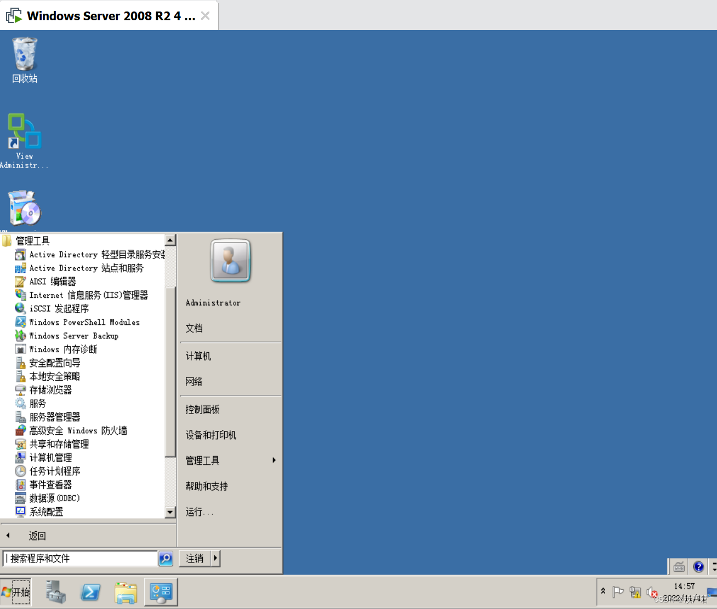
Task: Click the 事件查看器 icon
Action: click(x=20, y=485)
